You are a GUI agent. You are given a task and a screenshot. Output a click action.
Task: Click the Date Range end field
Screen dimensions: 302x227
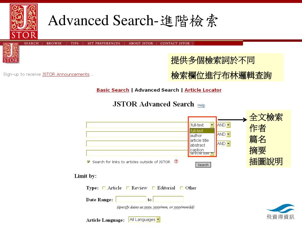pos(168,199)
